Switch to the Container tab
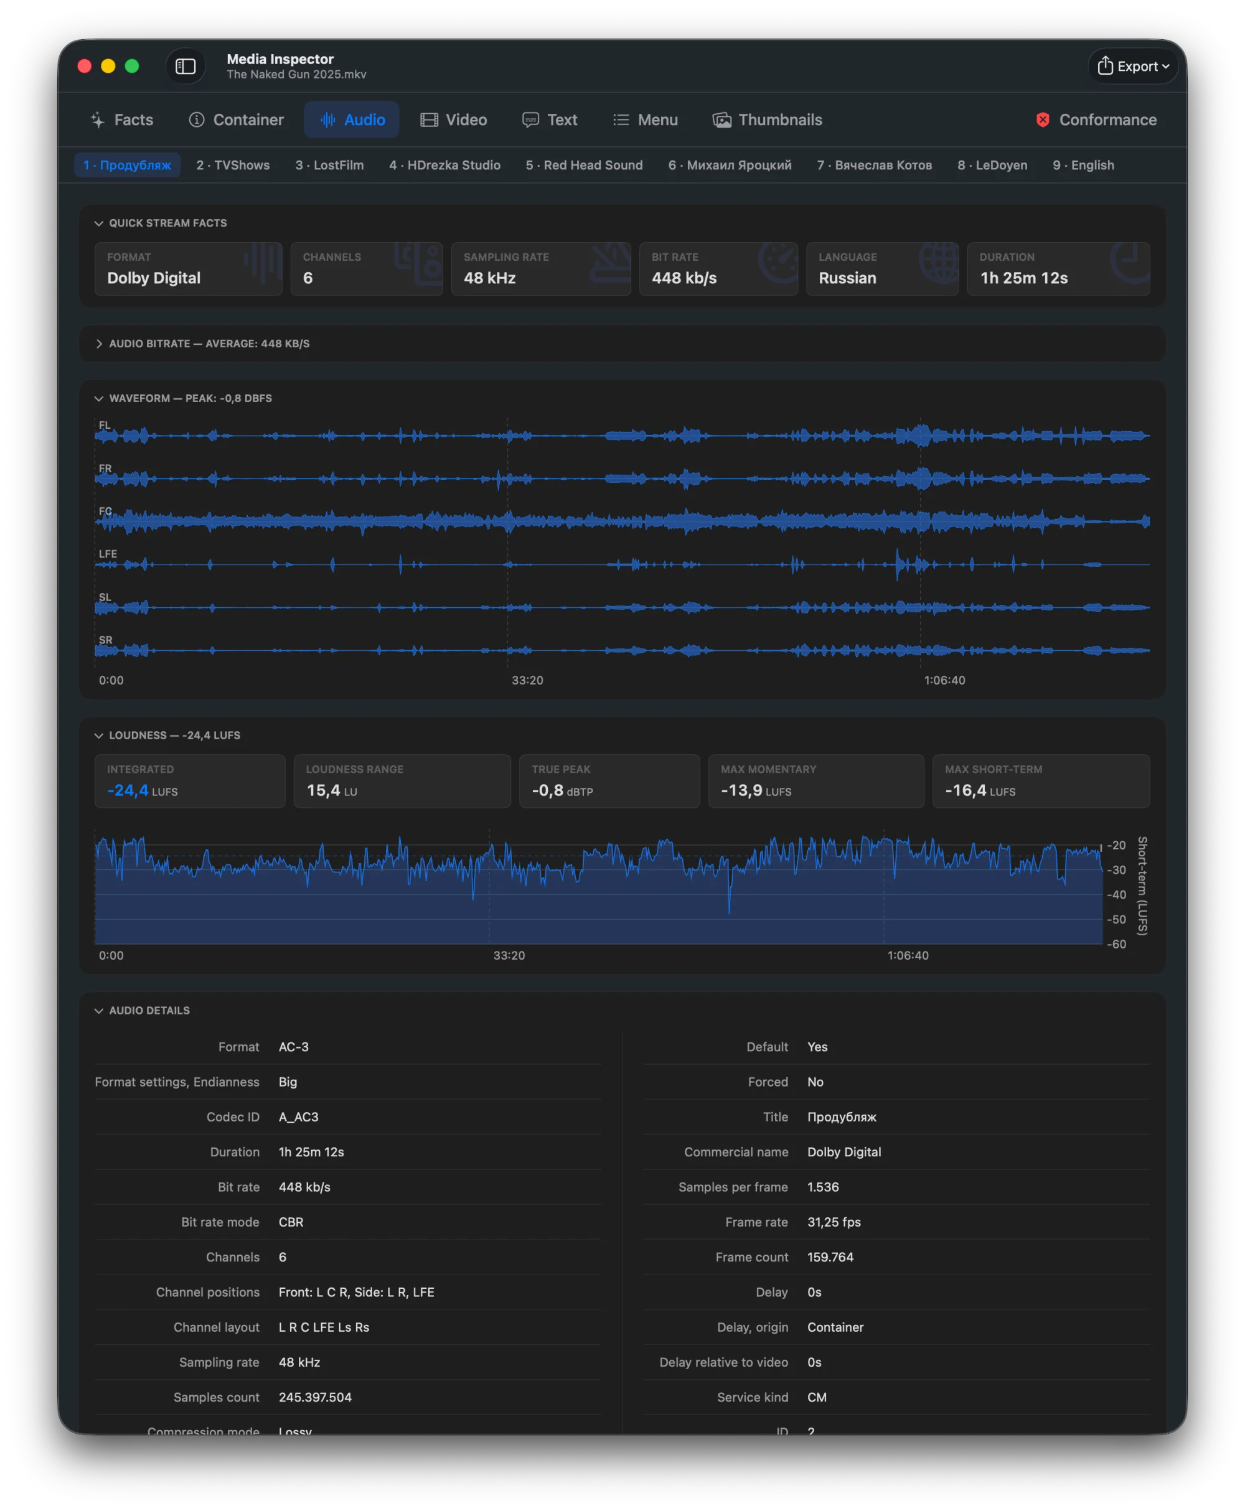This screenshot has width=1245, height=1511. tap(236, 119)
